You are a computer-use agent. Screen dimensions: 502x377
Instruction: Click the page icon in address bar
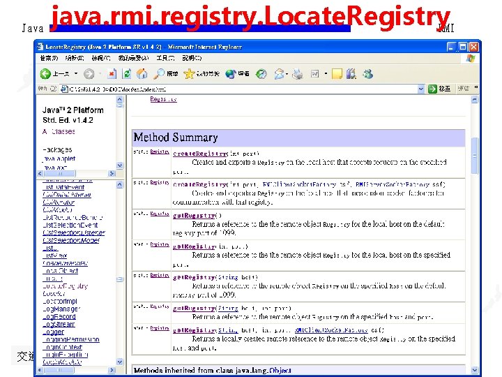coord(64,89)
